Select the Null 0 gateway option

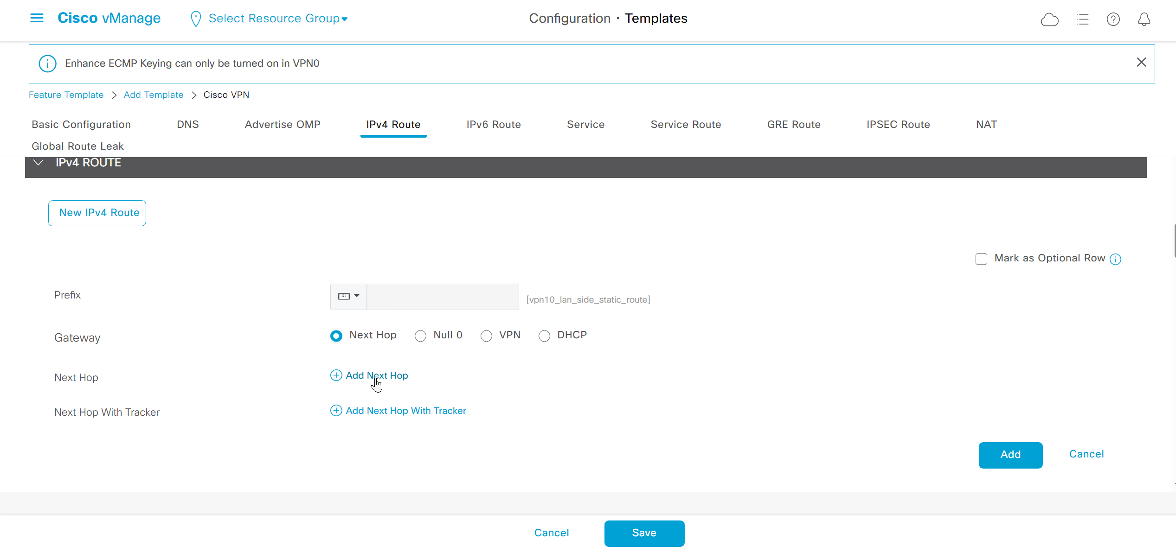coord(420,336)
